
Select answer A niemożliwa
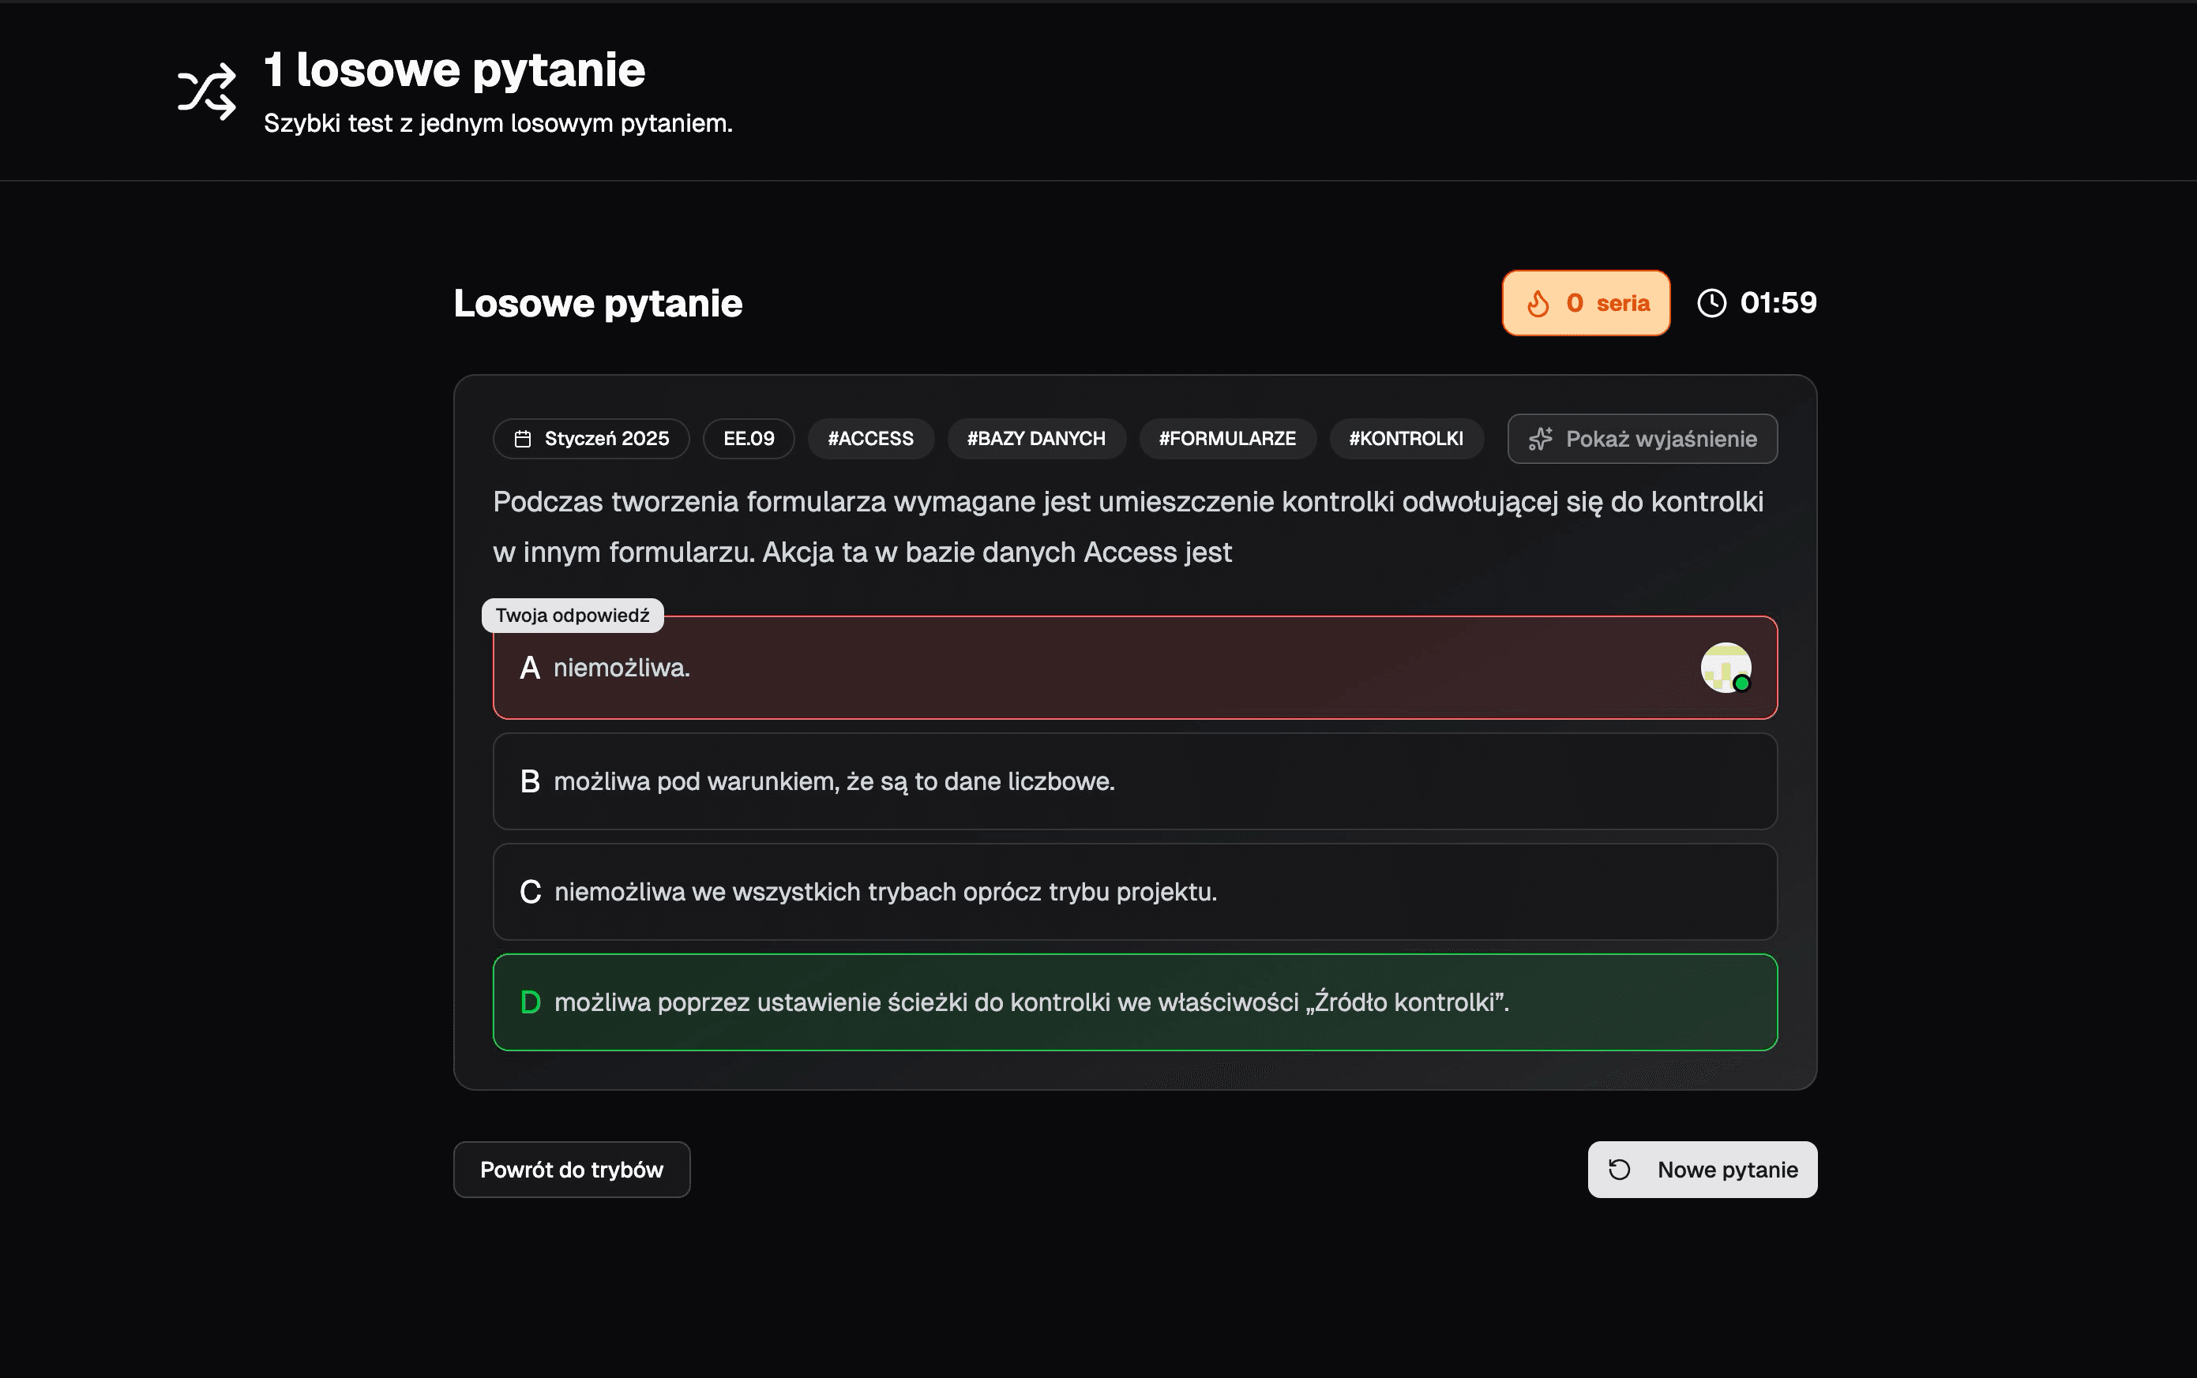point(1135,668)
